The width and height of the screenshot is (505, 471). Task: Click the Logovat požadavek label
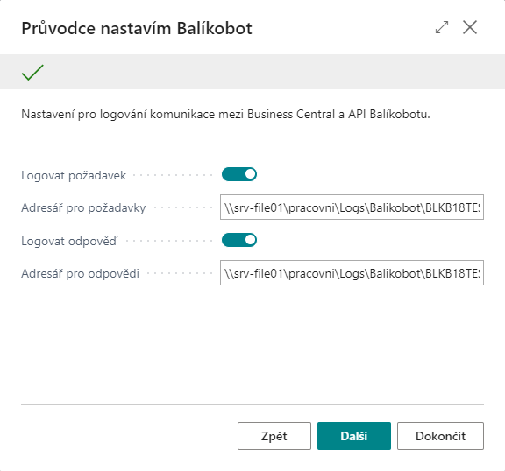tap(74, 176)
